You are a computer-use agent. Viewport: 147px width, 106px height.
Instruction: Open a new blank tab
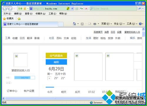coord(61,24)
